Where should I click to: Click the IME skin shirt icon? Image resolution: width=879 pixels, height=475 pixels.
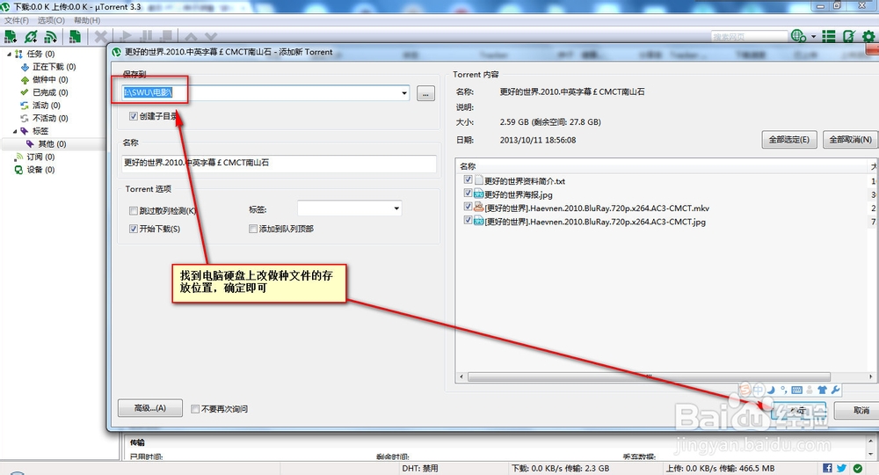coord(823,390)
